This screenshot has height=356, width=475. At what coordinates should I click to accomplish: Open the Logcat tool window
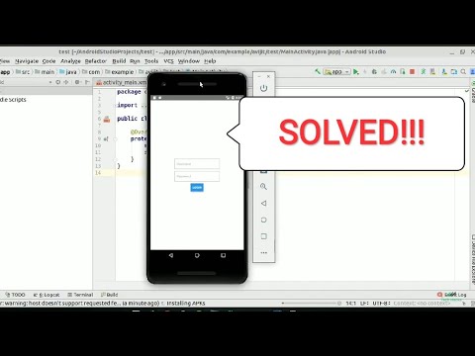(x=47, y=295)
